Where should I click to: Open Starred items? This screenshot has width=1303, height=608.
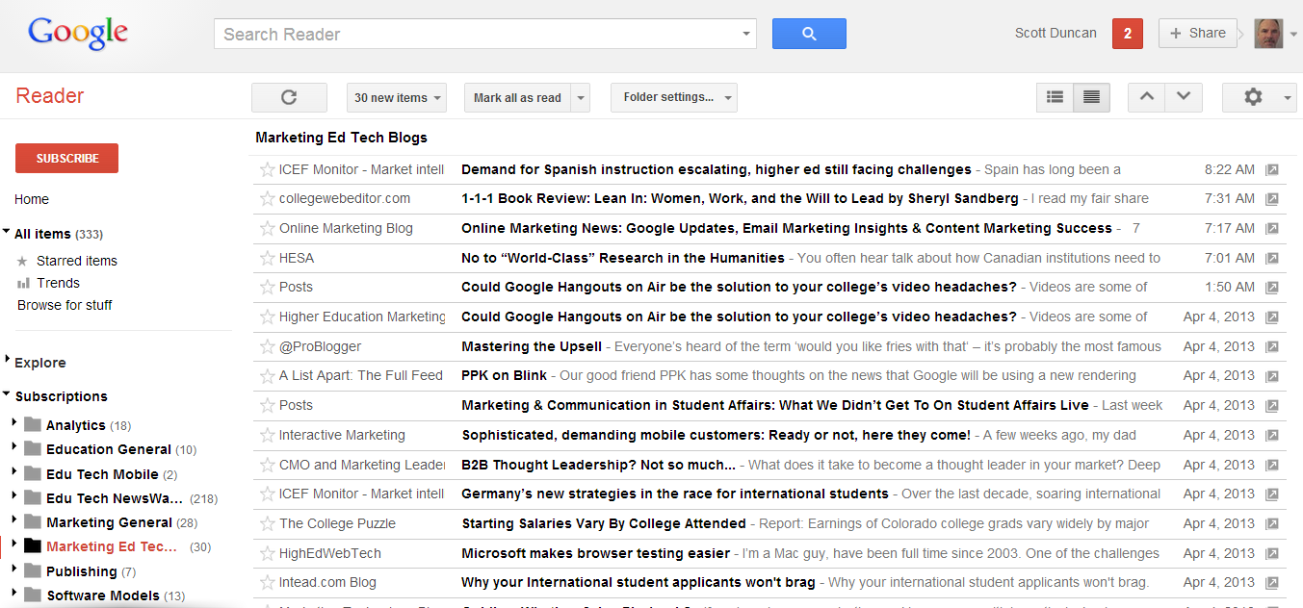tap(75, 260)
